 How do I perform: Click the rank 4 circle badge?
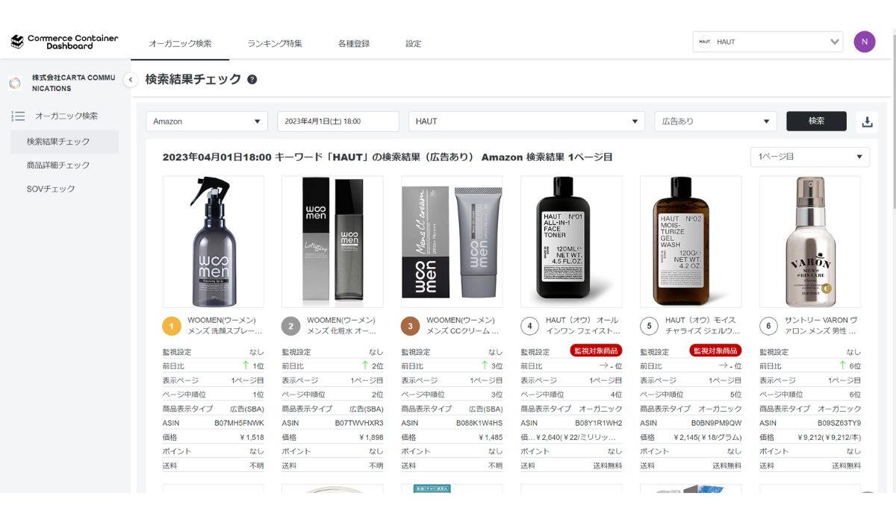(x=530, y=326)
